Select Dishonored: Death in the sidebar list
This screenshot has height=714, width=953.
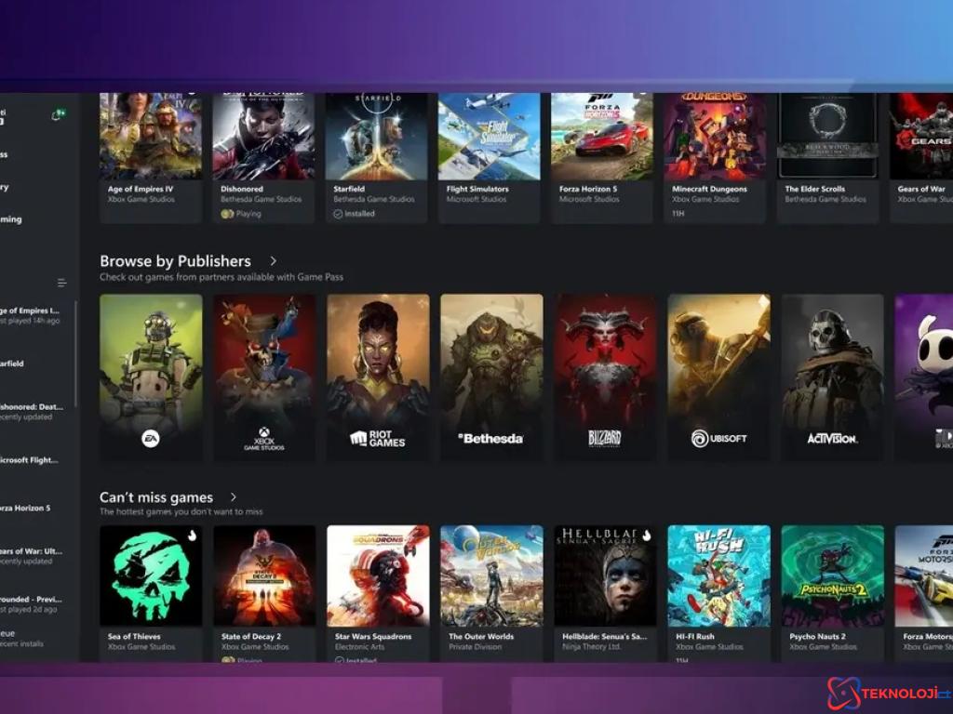pos(34,412)
